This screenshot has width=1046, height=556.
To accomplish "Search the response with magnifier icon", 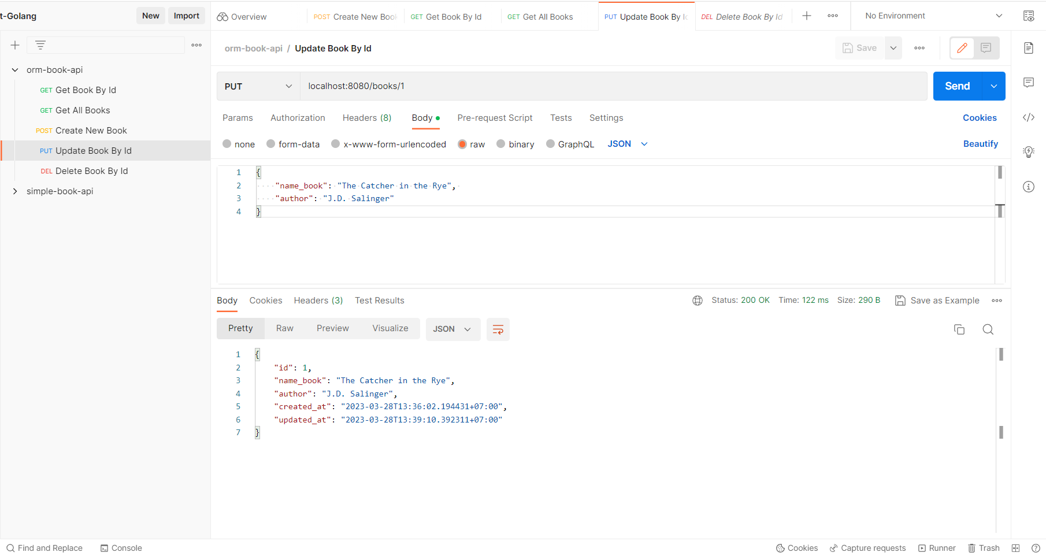I will coord(988,329).
